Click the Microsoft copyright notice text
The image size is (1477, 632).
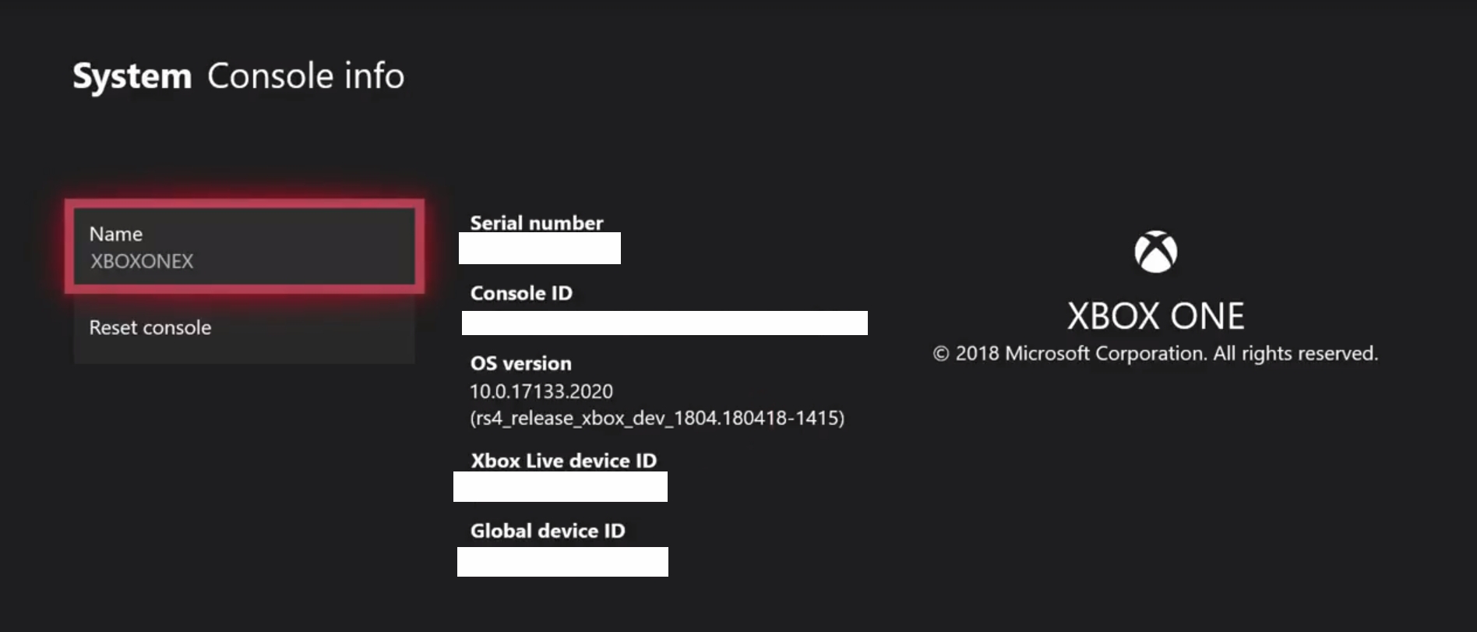[1155, 352]
